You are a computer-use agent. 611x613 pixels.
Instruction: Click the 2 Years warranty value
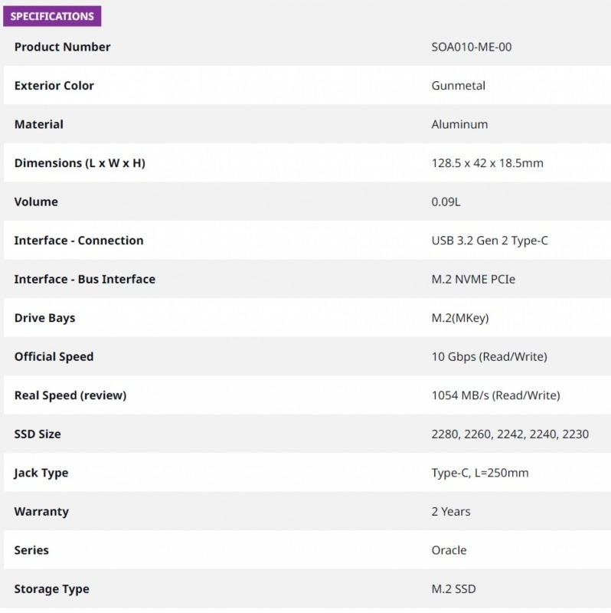(451, 511)
